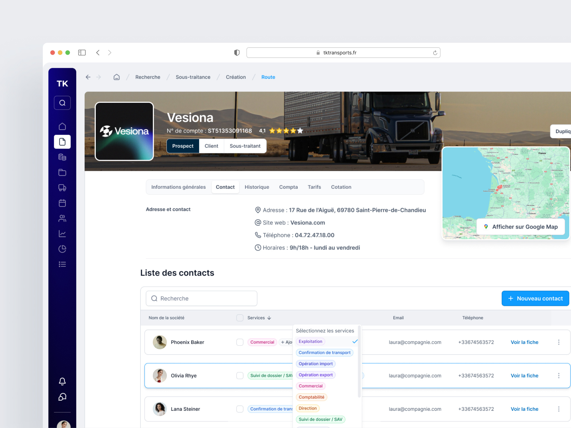Switch to Cotation tab

point(341,187)
